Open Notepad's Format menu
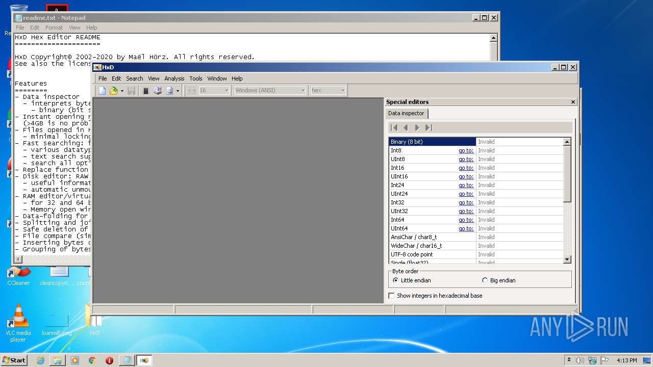The image size is (653, 367). coord(54,28)
